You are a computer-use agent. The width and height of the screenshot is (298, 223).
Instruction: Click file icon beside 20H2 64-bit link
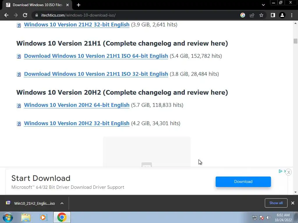click(x=19, y=106)
